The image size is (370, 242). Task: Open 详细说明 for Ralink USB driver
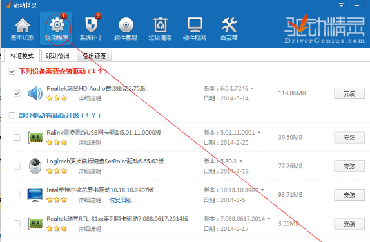pos(90,142)
